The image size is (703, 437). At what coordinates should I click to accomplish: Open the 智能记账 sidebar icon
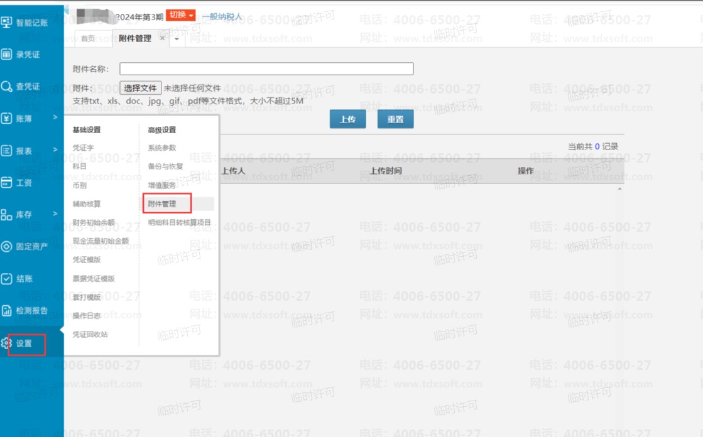tap(7, 23)
